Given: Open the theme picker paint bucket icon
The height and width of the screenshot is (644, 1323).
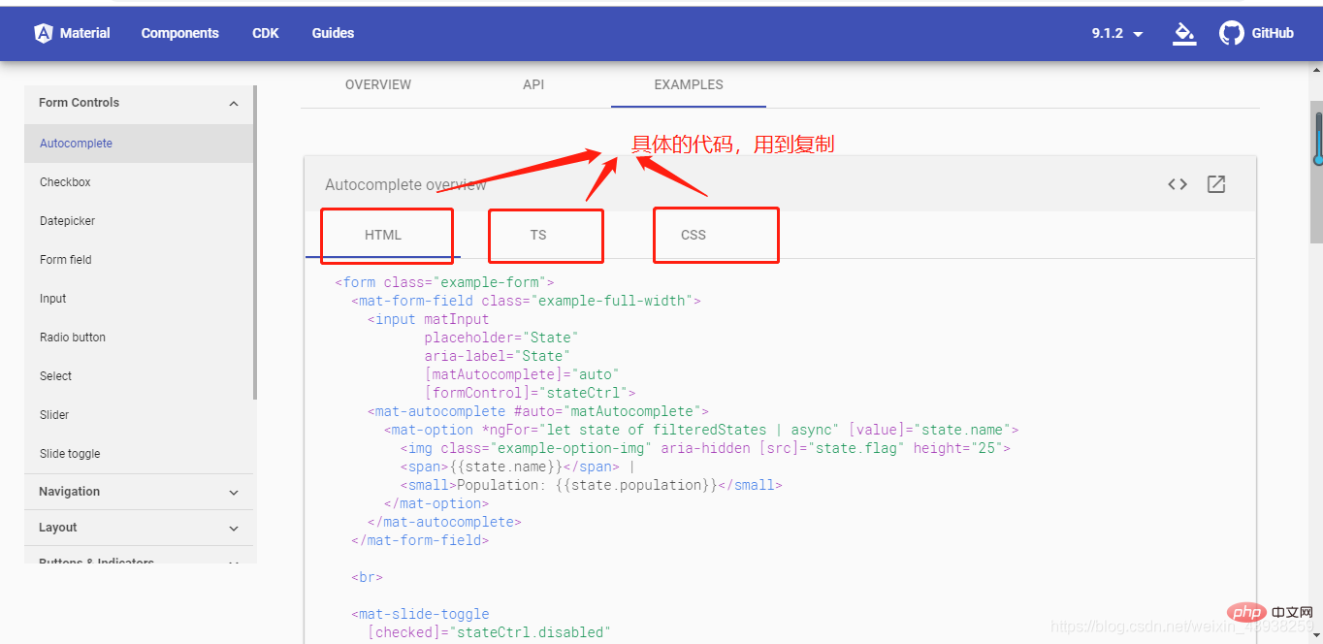Looking at the screenshot, I should point(1183,33).
